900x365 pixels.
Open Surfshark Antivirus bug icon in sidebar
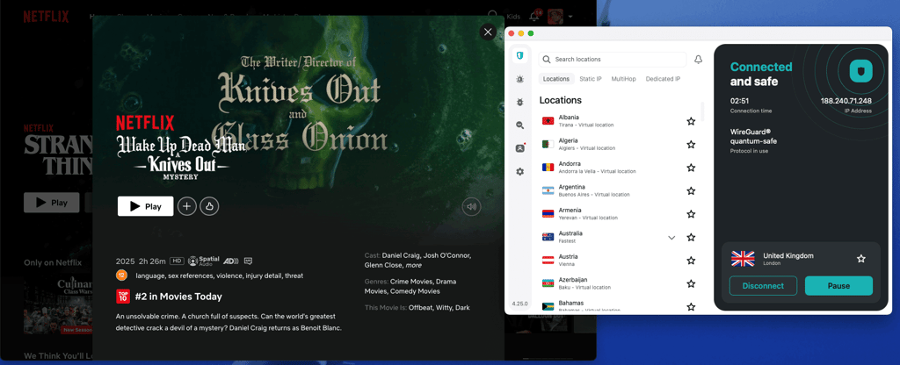tap(520, 102)
